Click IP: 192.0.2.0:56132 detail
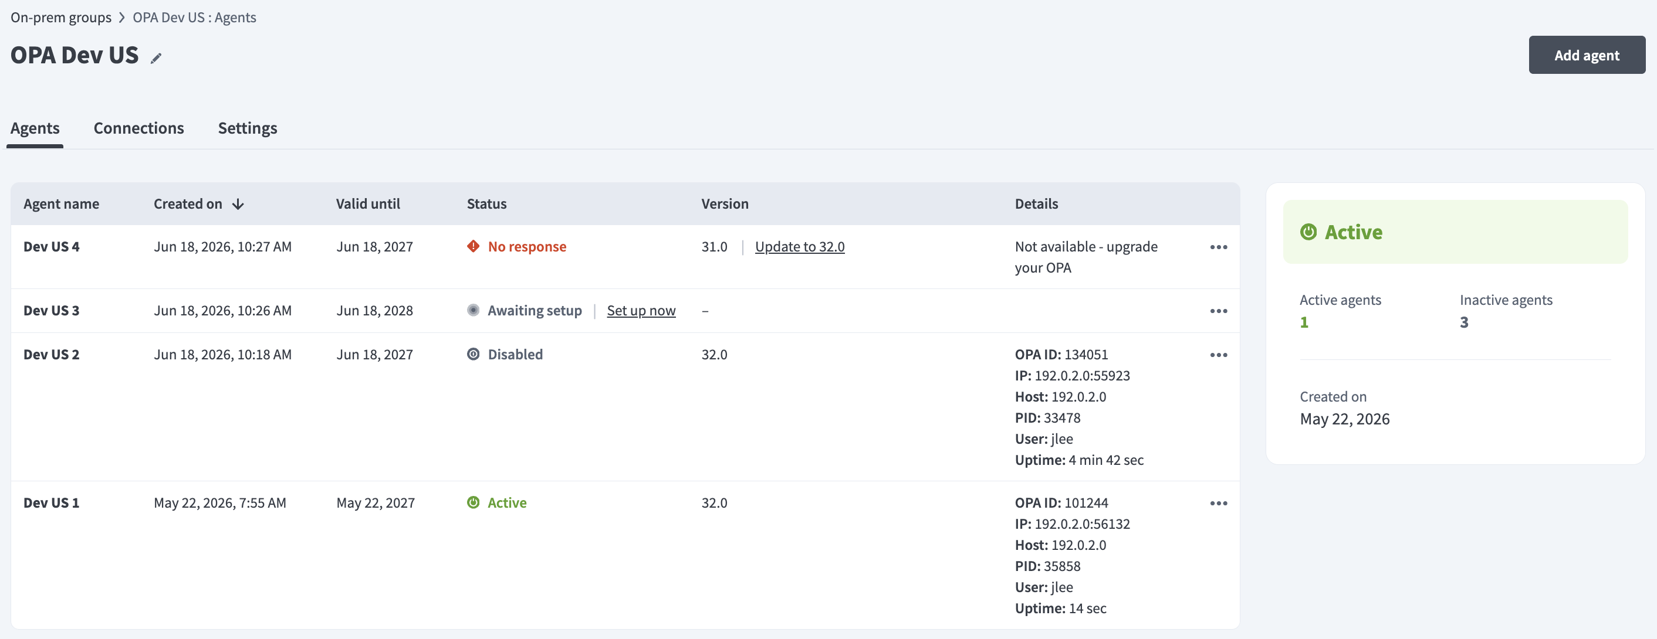Image resolution: width=1657 pixels, height=639 pixels. pos(1072,524)
